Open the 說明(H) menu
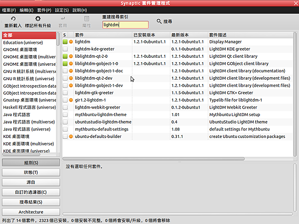This screenshot has width=299, height=224. [80, 10]
